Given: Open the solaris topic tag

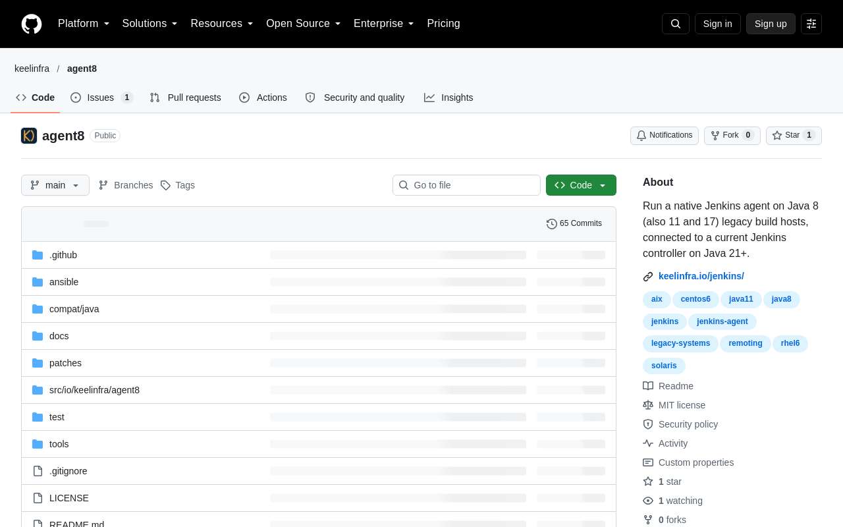Looking at the screenshot, I should [664, 366].
